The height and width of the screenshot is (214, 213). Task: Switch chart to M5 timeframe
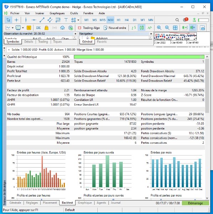pyautogui.click(x=95, y=20)
